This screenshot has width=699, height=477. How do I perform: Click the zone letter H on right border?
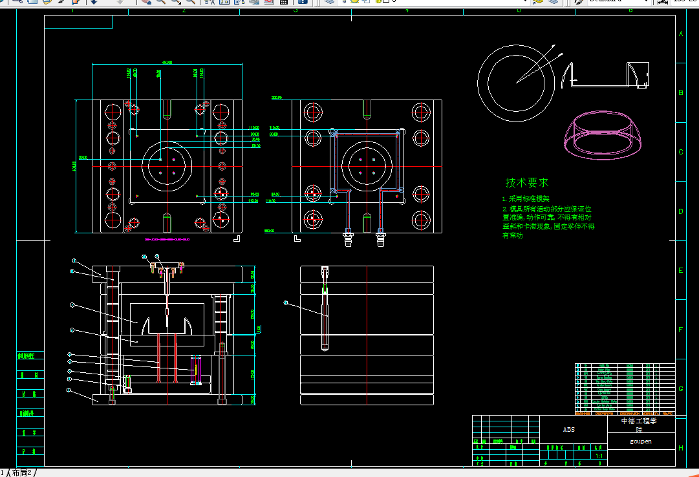[x=681, y=448]
